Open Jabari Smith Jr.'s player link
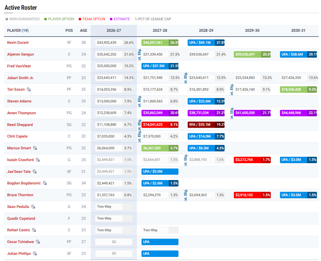321x261 pixels. (20, 78)
